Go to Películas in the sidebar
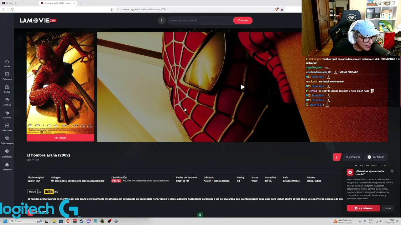401x225 pixels. click(x=7, y=76)
